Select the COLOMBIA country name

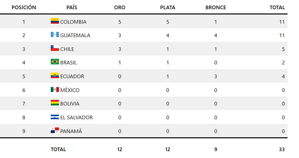tap(73, 22)
